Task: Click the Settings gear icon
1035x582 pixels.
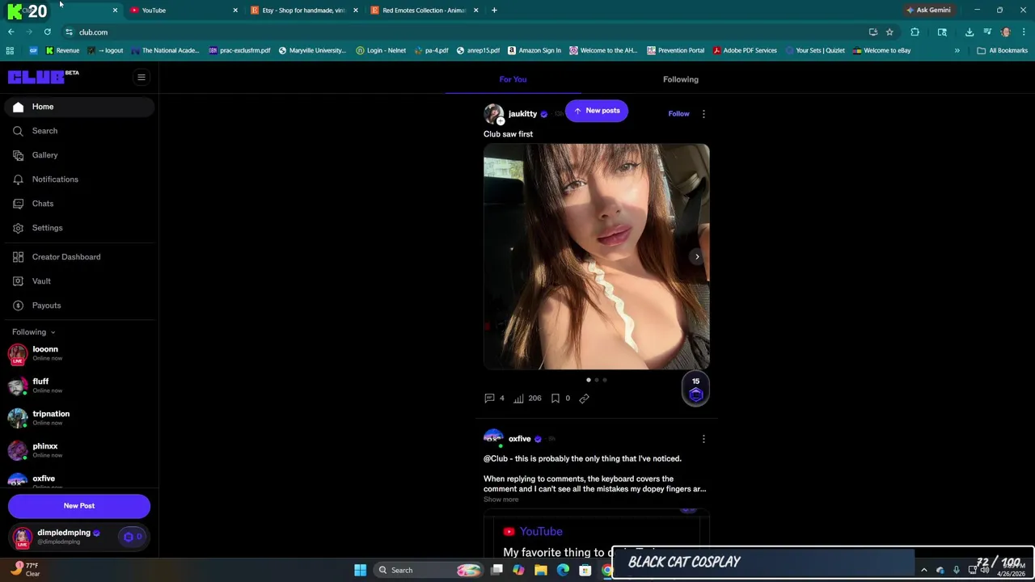Action: click(18, 228)
